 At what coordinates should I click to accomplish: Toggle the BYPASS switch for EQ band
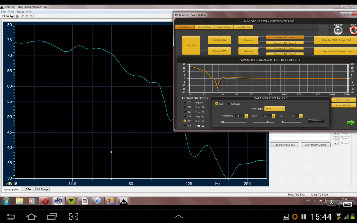[x=316, y=121]
